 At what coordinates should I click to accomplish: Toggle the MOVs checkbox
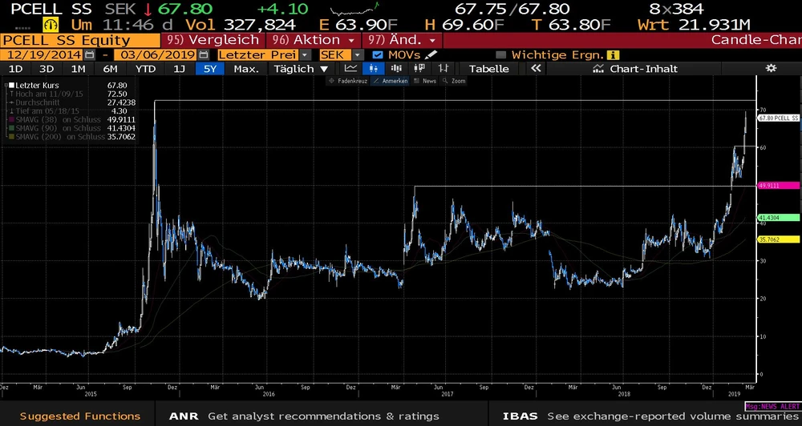click(x=379, y=54)
